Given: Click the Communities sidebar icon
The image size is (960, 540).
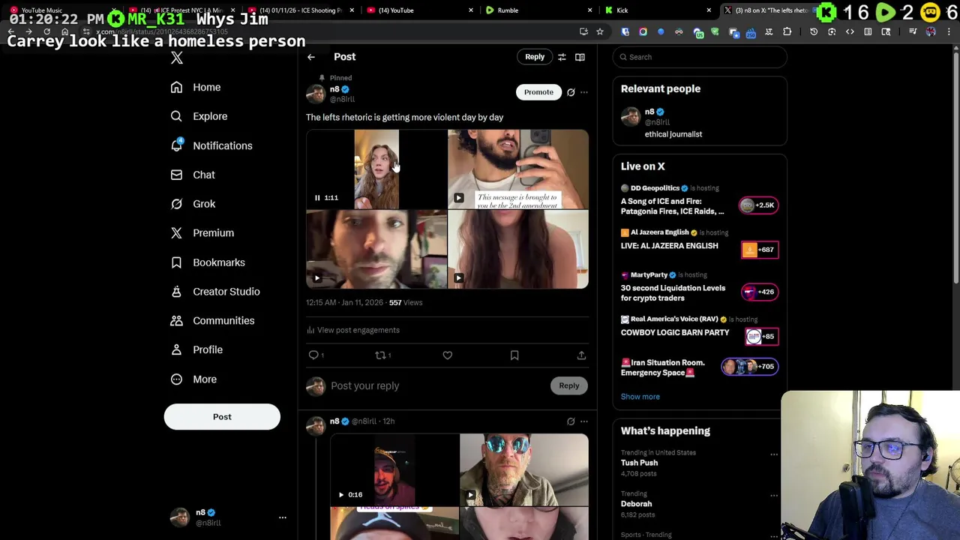Looking at the screenshot, I should [x=176, y=320].
